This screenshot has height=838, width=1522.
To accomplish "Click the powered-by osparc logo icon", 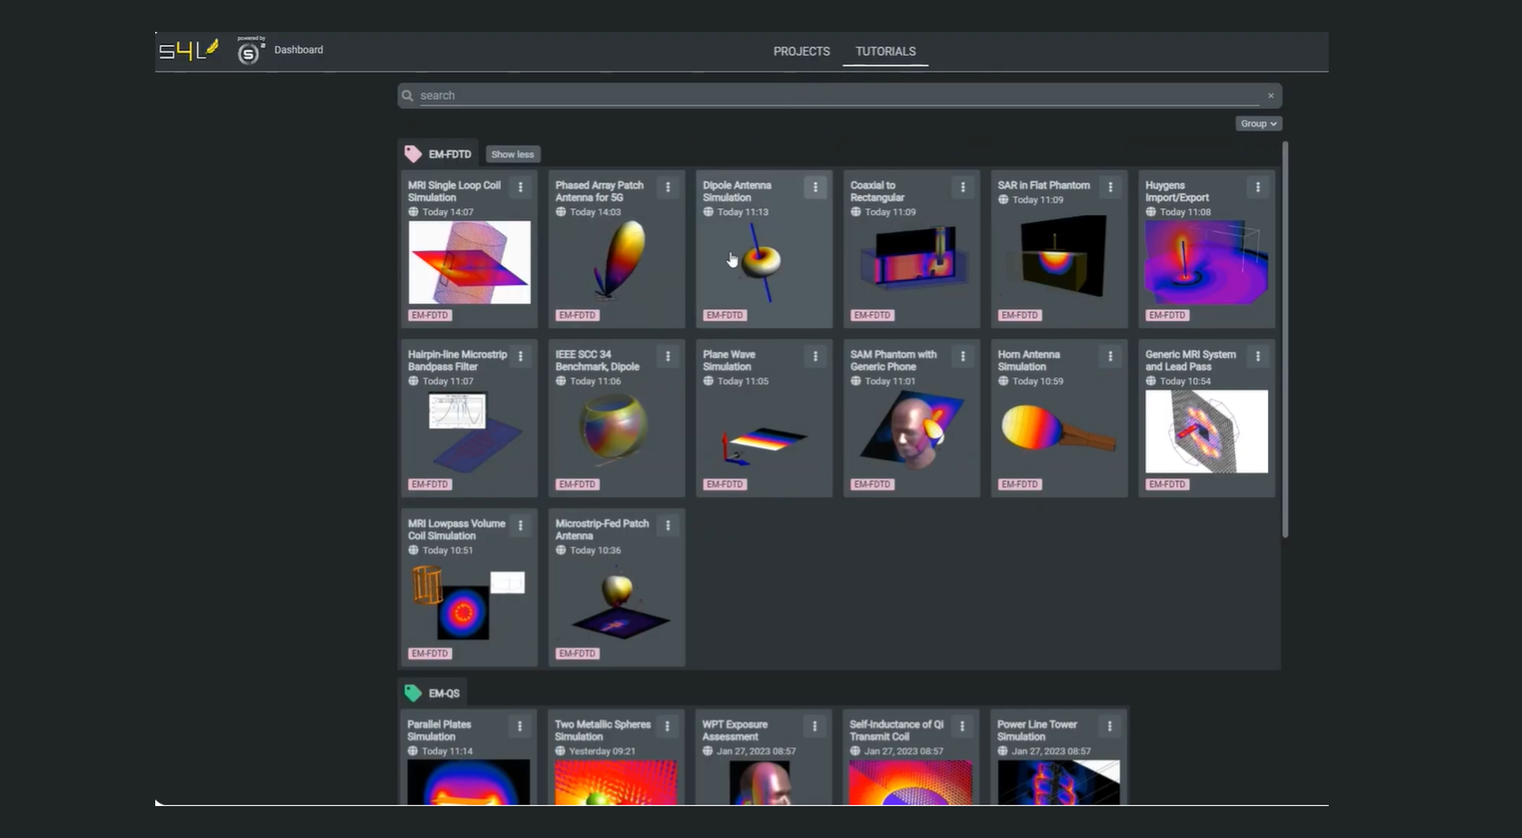I will click(x=249, y=52).
